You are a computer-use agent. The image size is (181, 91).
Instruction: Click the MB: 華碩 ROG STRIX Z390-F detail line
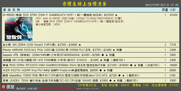coord(80,21)
